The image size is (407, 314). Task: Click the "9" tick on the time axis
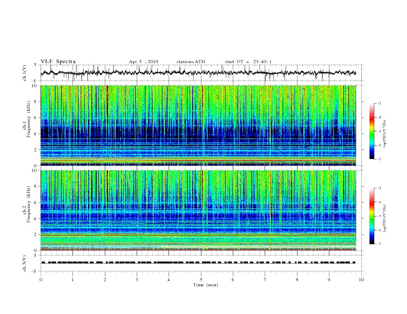point(329,280)
